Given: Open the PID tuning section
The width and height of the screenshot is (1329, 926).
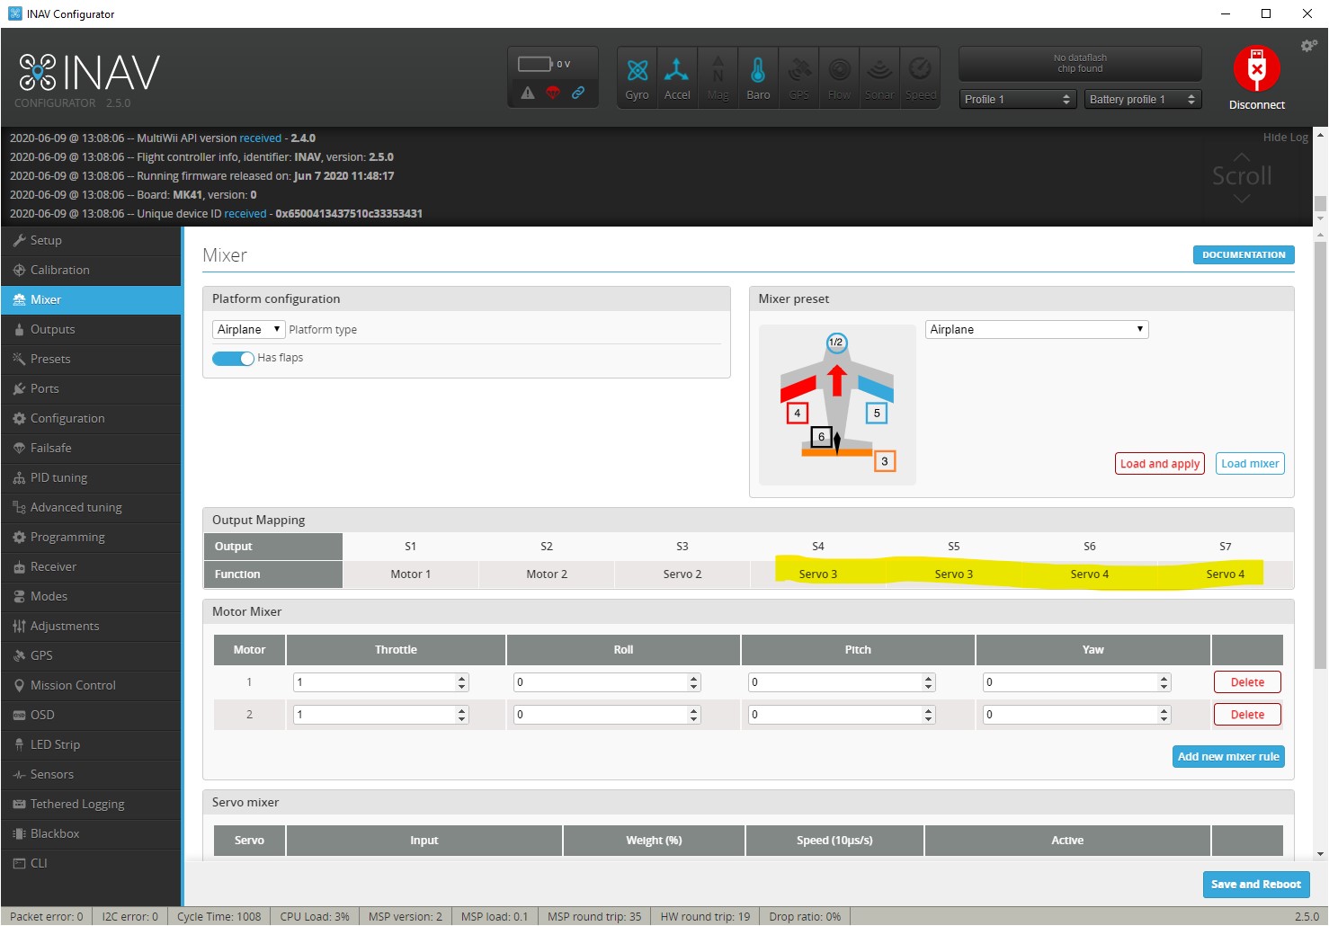Looking at the screenshot, I should (x=58, y=477).
